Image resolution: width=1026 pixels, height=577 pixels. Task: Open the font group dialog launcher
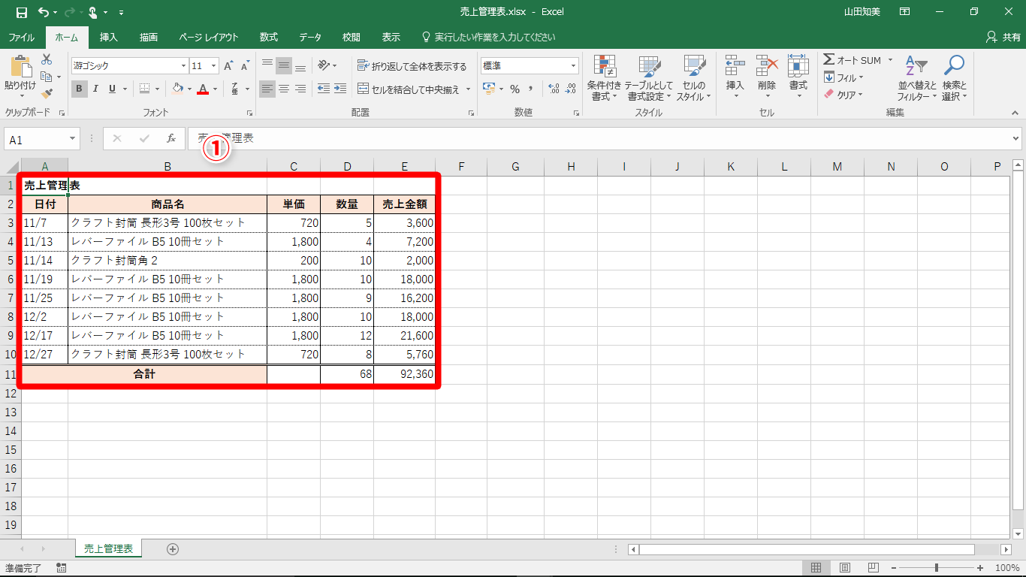click(250, 113)
